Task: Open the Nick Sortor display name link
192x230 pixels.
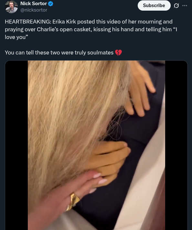Action: coord(34,4)
